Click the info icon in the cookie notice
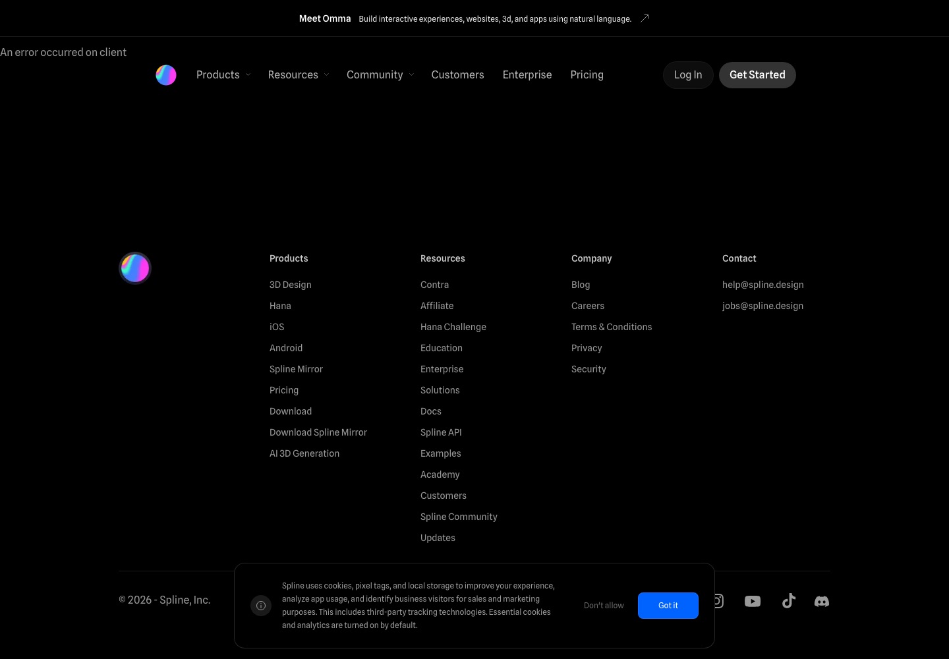 tap(261, 606)
